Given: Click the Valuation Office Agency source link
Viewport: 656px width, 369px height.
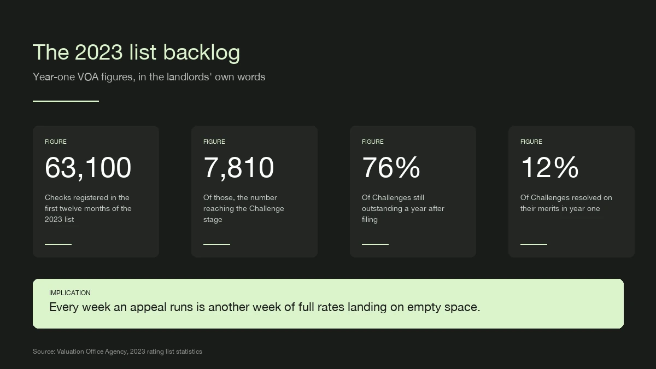Looking at the screenshot, I should 118,352.
